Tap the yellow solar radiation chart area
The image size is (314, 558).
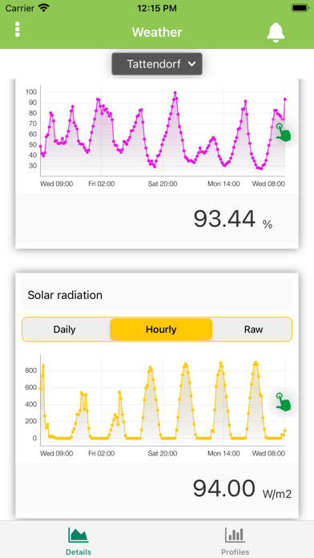[x=163, y=400]
